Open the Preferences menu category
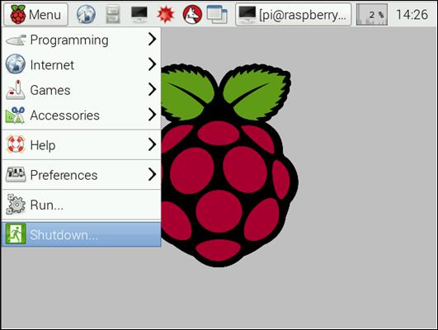Screen dimensions: 438x330 82,175
